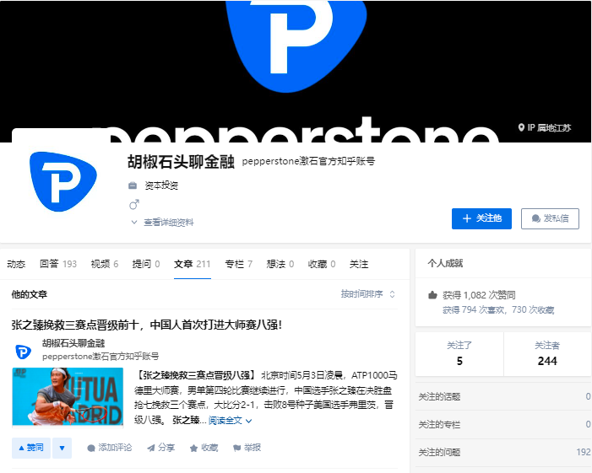Click the male gender symbol icon

coord(133,205)
